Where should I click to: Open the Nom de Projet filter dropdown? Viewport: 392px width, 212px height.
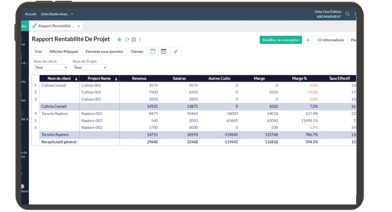pyautogui.click(x=90, y=68)
